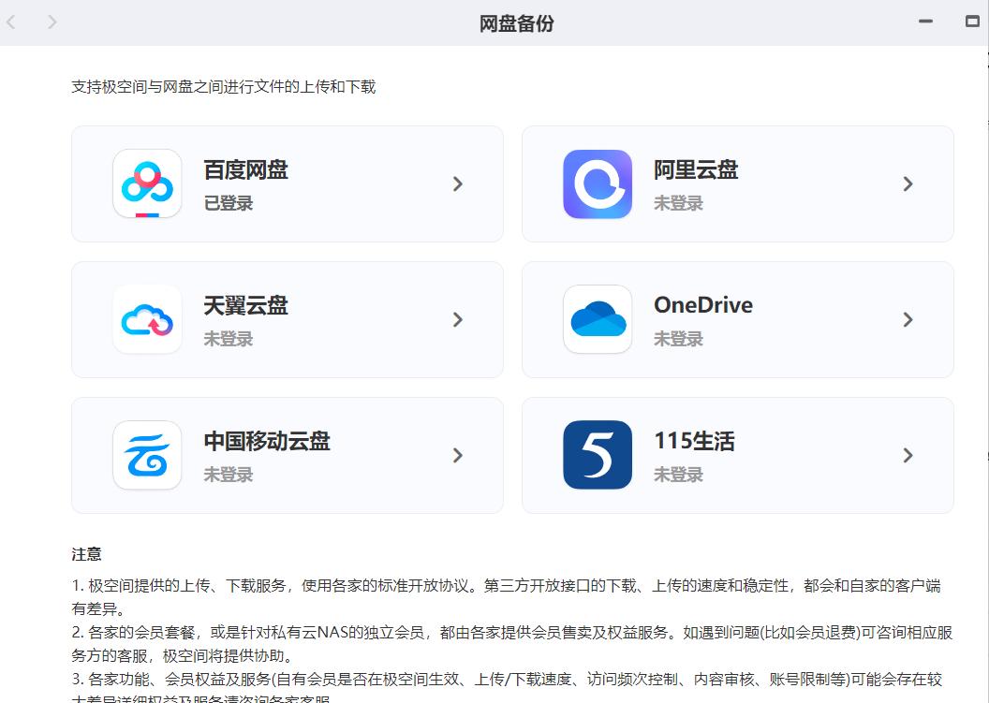The height and width of the screenshot is (703, 989).
Task: Click the 支持极空间与网盘之间 description line
Action: (223, 87)
